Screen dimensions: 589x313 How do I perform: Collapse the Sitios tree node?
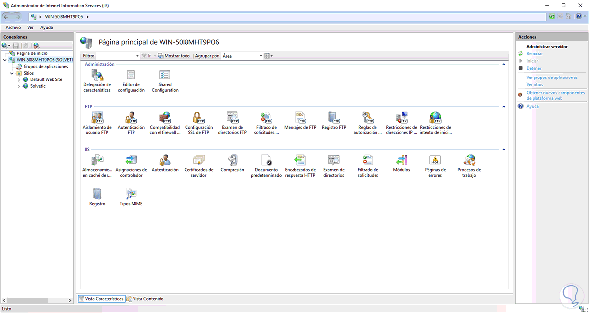pos(12,73)
